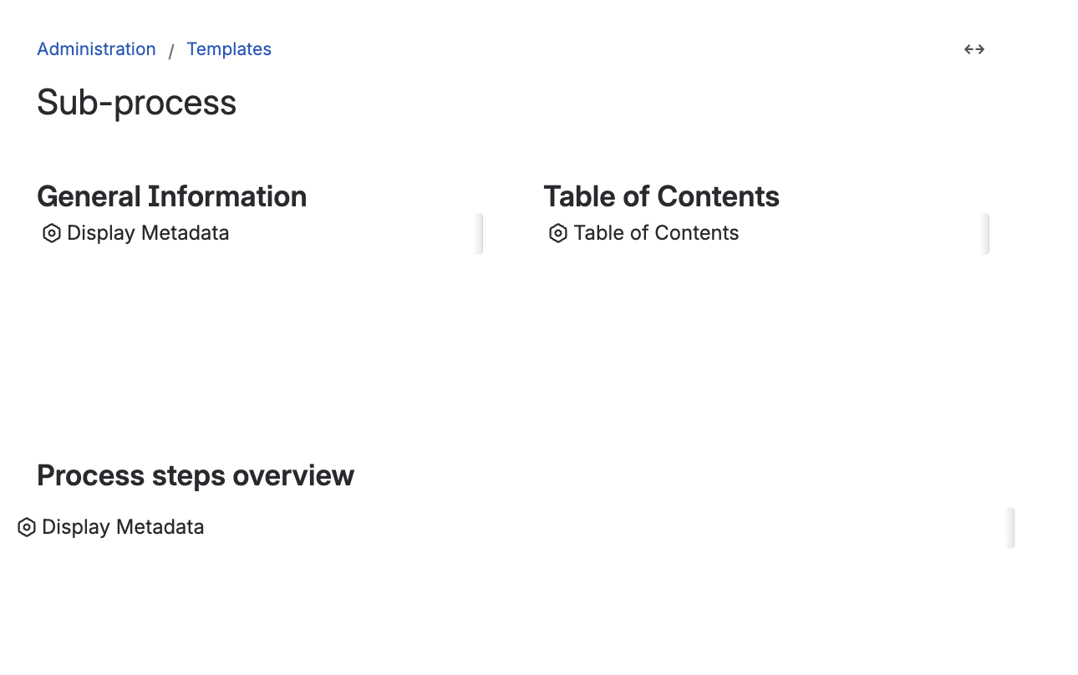Select Display Metadata macro label under General Information
1078x675 pixels.
point(148,233)
